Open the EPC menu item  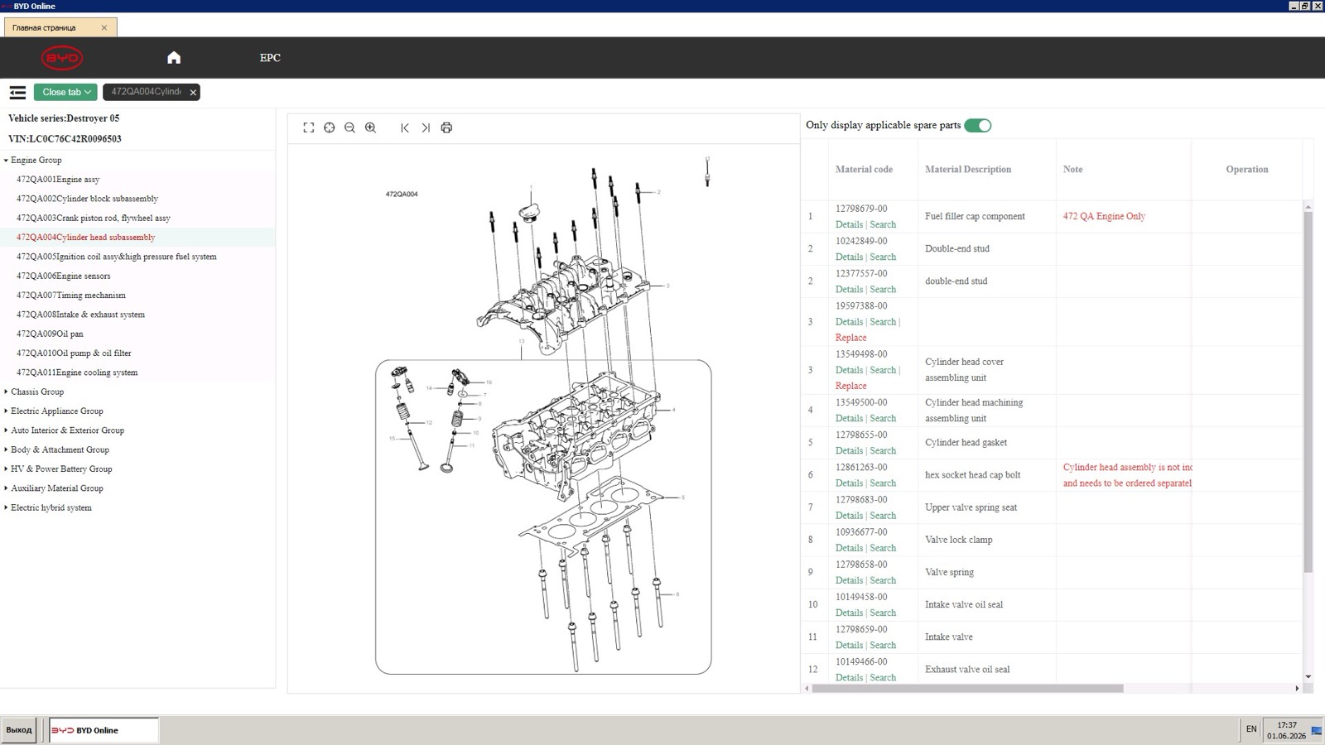click(x=270, y=58)
